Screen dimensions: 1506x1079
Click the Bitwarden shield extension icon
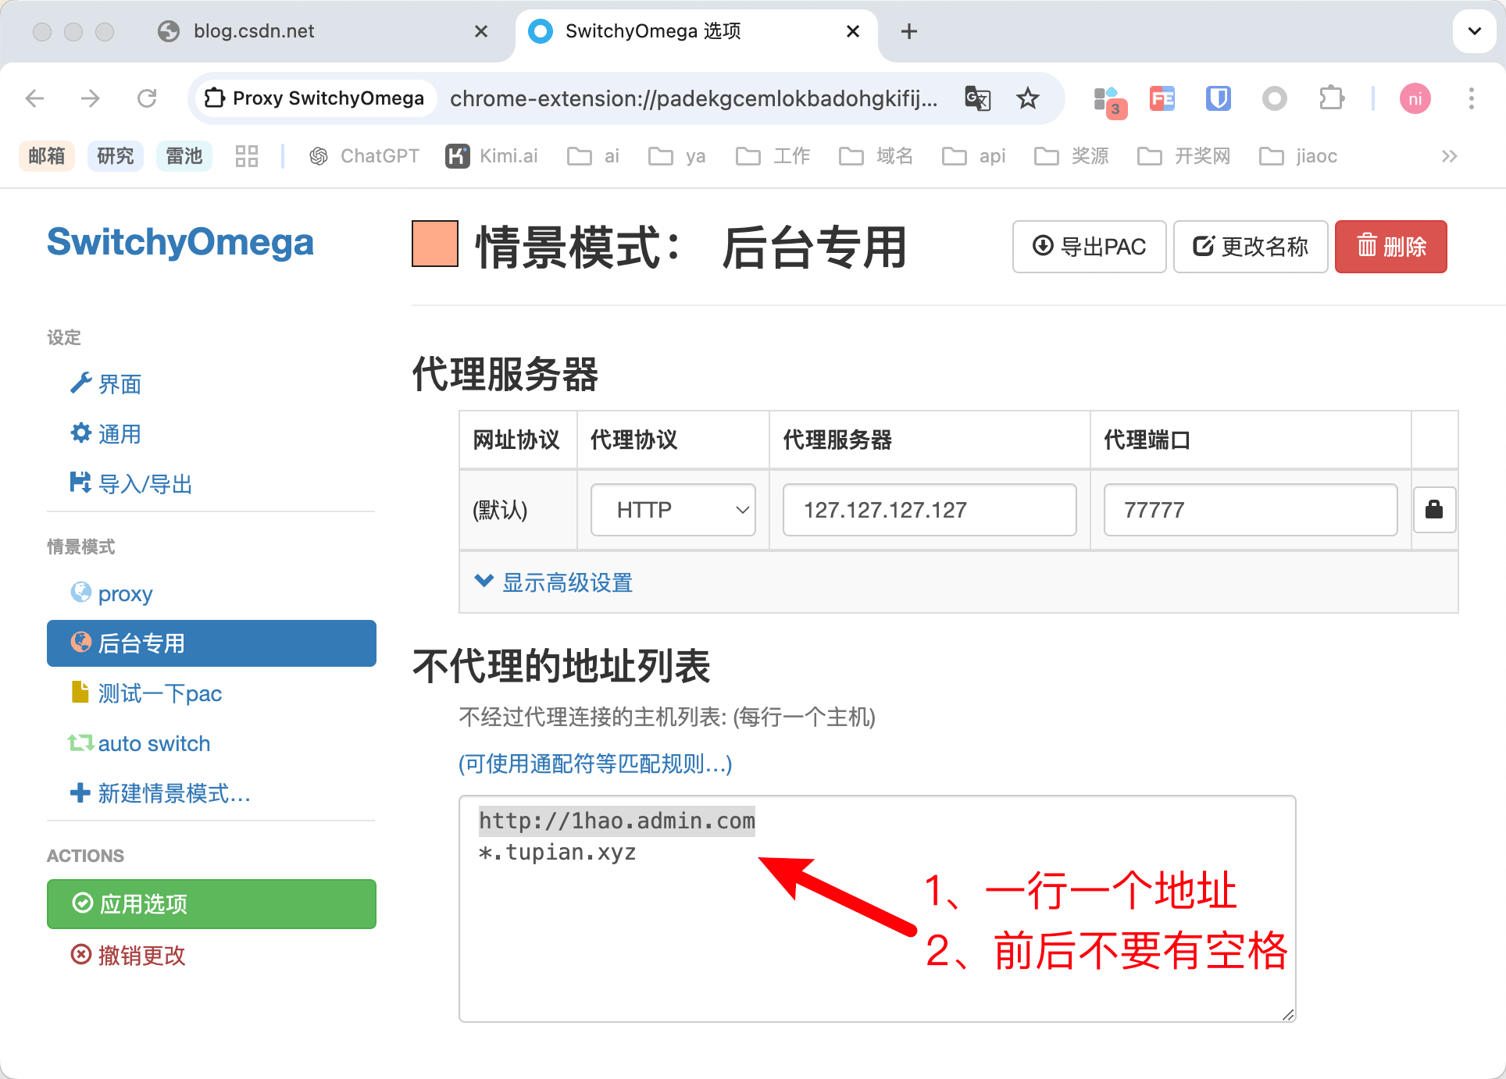pos(1218,98)
